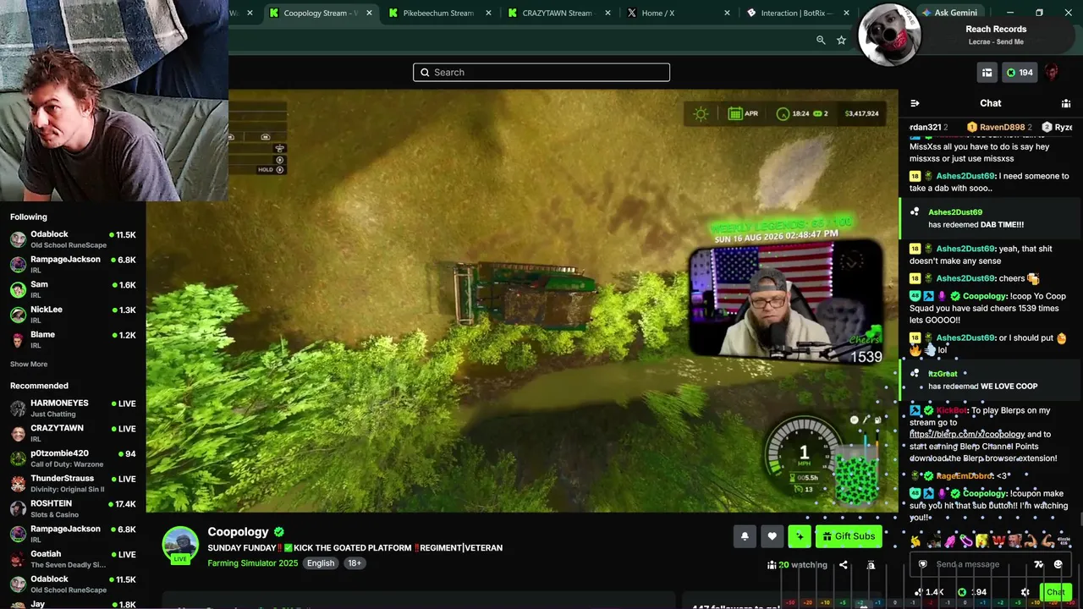The image size is (1083, 609).
Task: Open RampageJackson channel in Following list
Action: coord(73,264)
